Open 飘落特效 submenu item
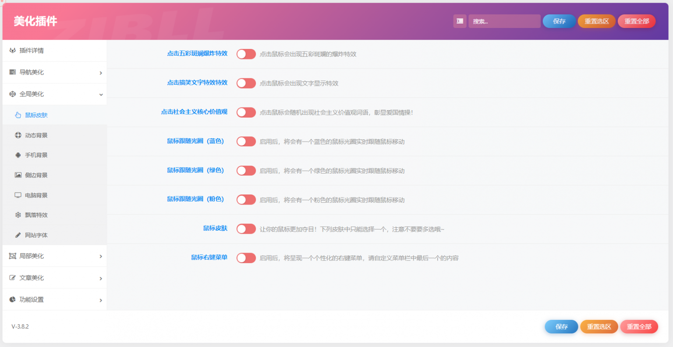Screen dimensions: 673x347 click(55, 215)
